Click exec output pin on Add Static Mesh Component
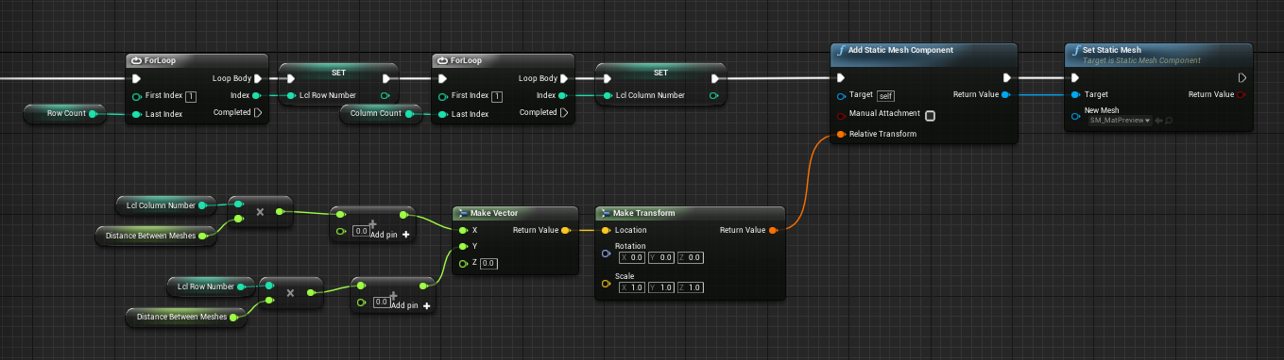Viewport: 1284px width, 360px height. 1007,78
